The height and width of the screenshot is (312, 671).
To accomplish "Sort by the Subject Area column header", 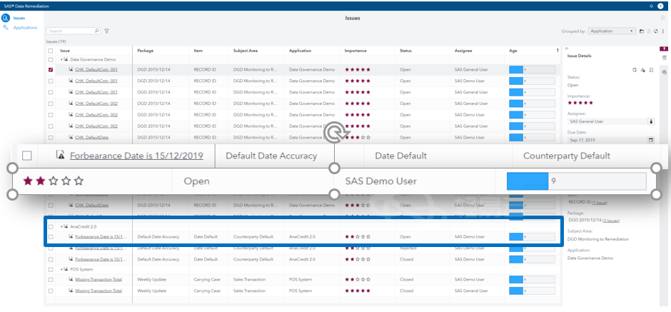I will click(x=246, y=51).
